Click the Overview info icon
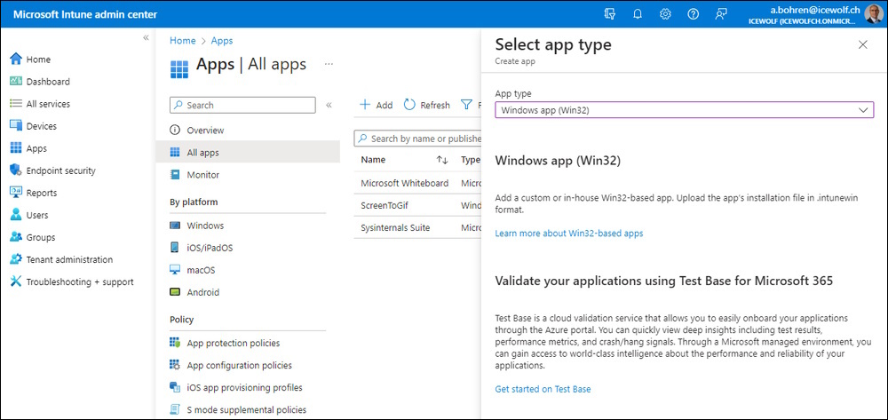 175,131
